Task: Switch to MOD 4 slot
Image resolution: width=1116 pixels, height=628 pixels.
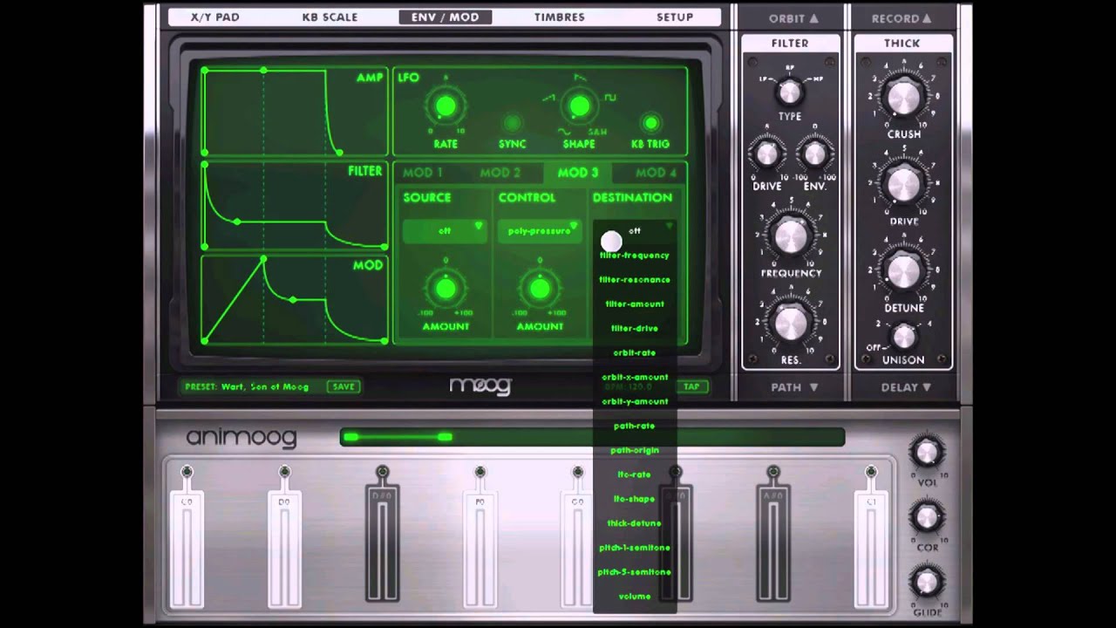Action: (x=656, y=173)
